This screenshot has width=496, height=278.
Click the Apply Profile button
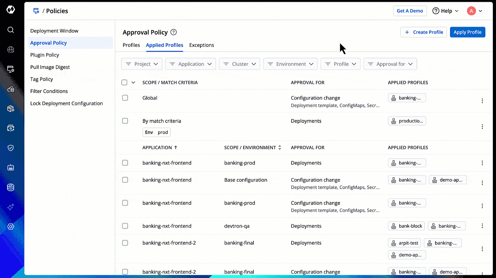coord(467,32)
